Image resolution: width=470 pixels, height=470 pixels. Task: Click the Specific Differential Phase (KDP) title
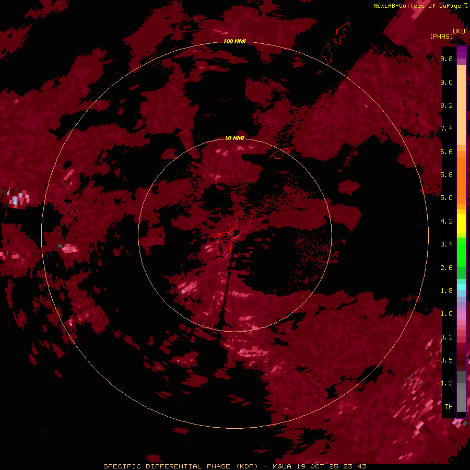(x=181, y=466)
